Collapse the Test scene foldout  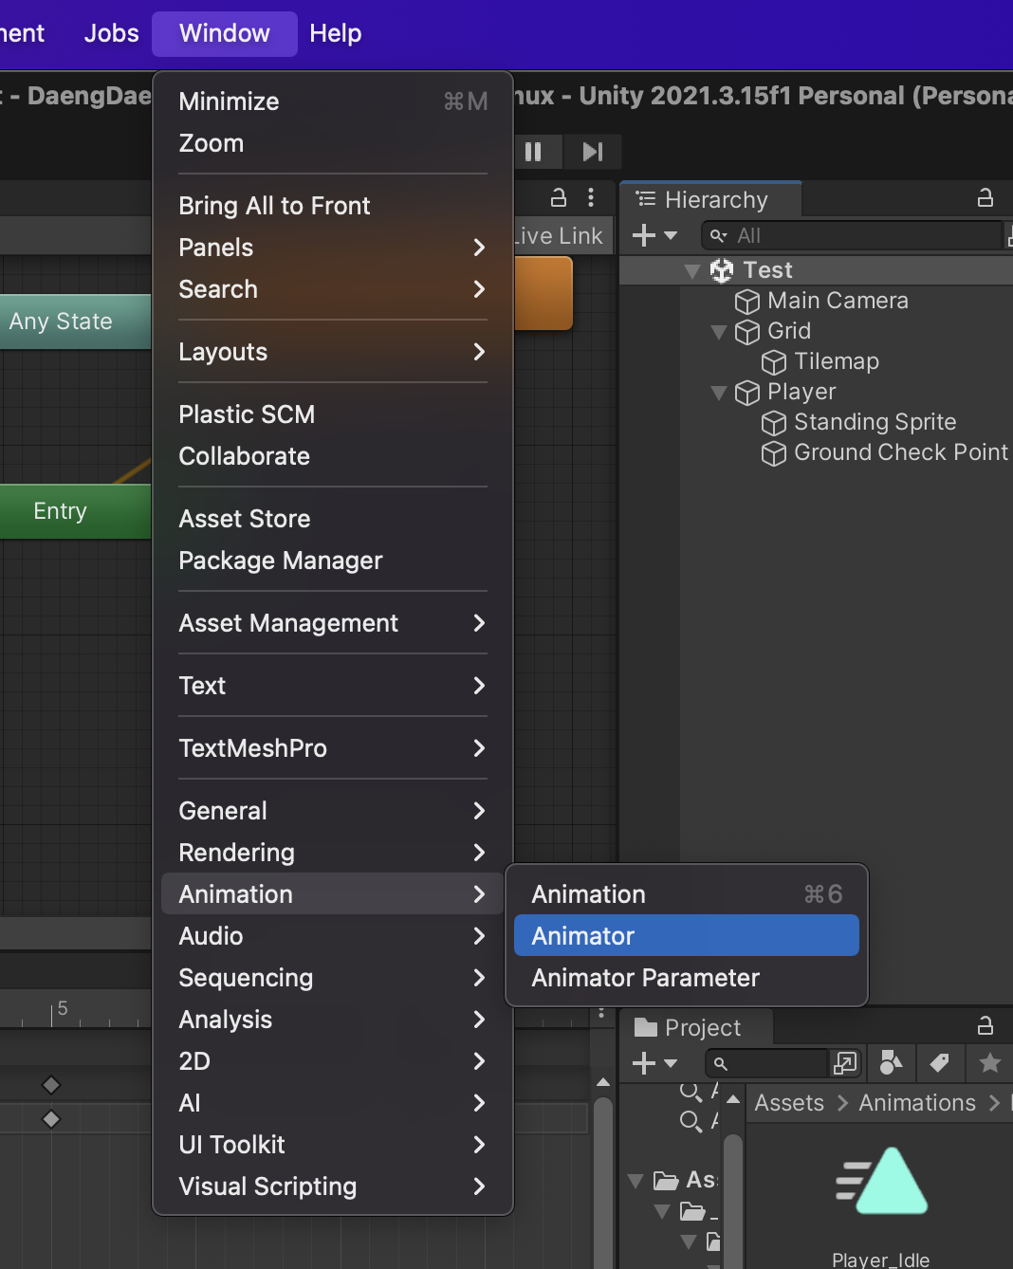click(692, 271)
